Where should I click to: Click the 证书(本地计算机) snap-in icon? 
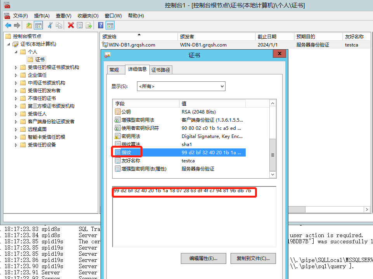[x=16, y=44]
